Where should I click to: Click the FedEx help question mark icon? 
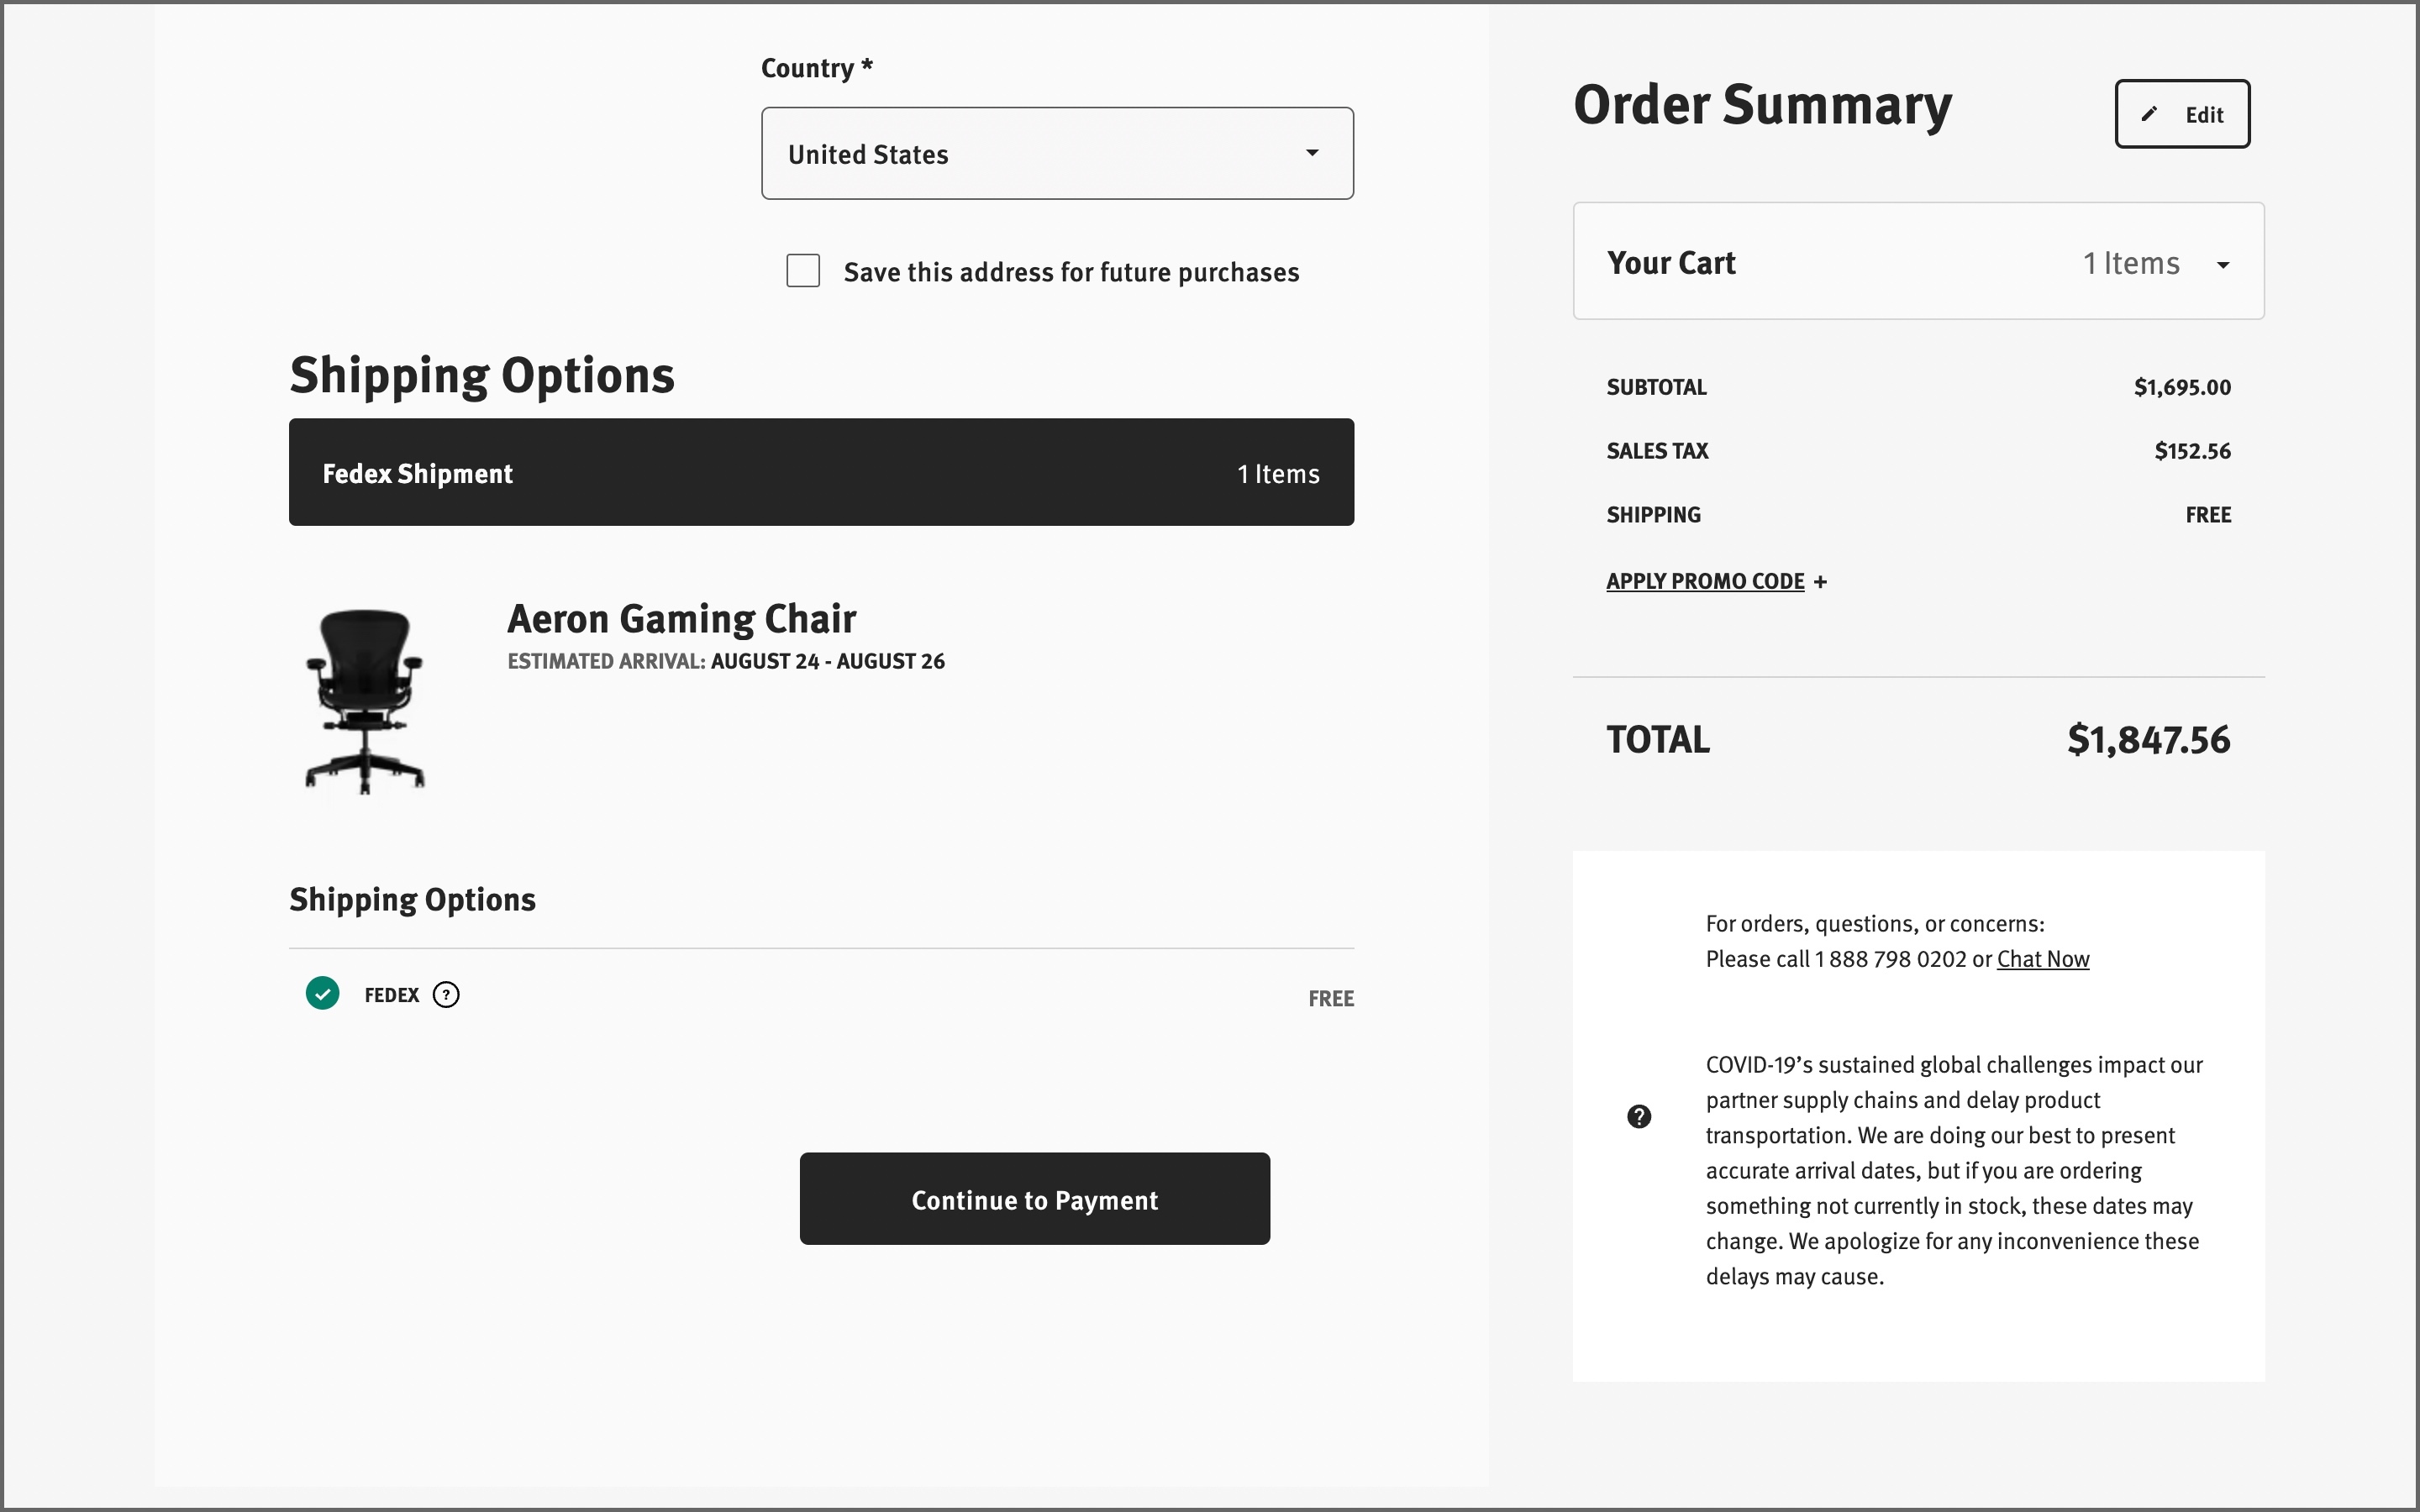tap(446, 995)
